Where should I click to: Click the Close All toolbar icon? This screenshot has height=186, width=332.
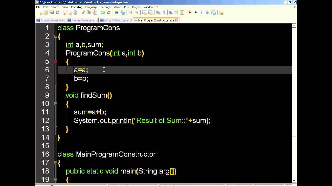pyautogui.click(x=70, y=13)
